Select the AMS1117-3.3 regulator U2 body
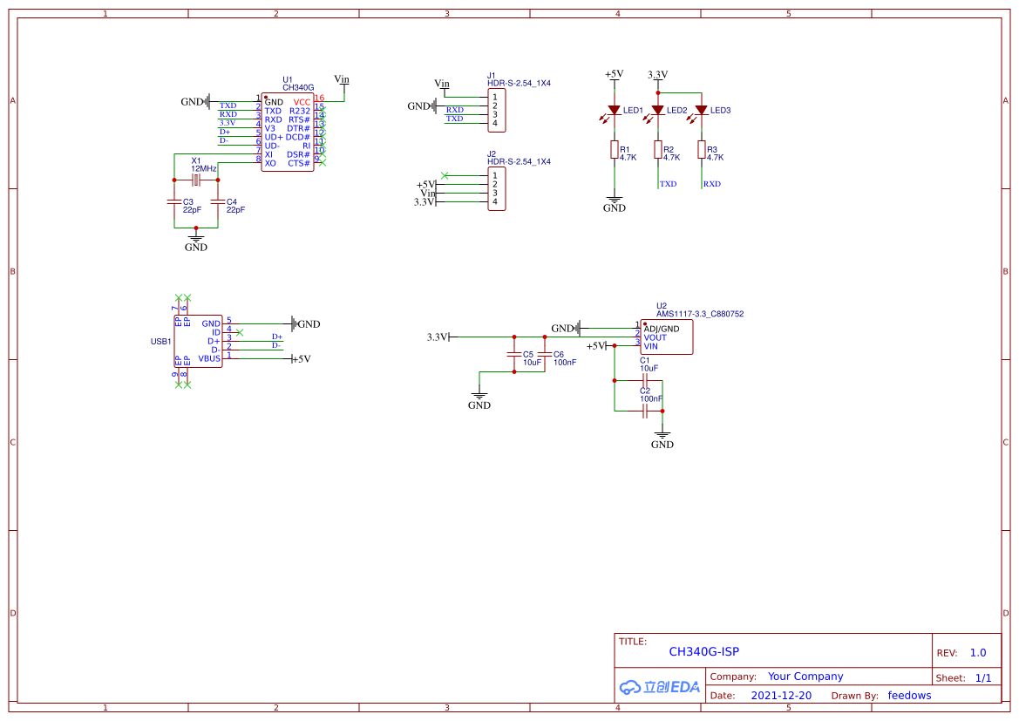 (667, 337)
